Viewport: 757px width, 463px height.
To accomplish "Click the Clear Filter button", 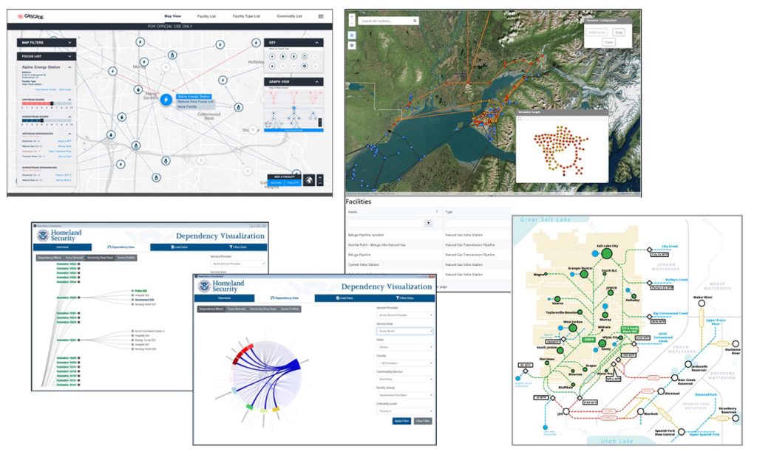I will point(423,421).
